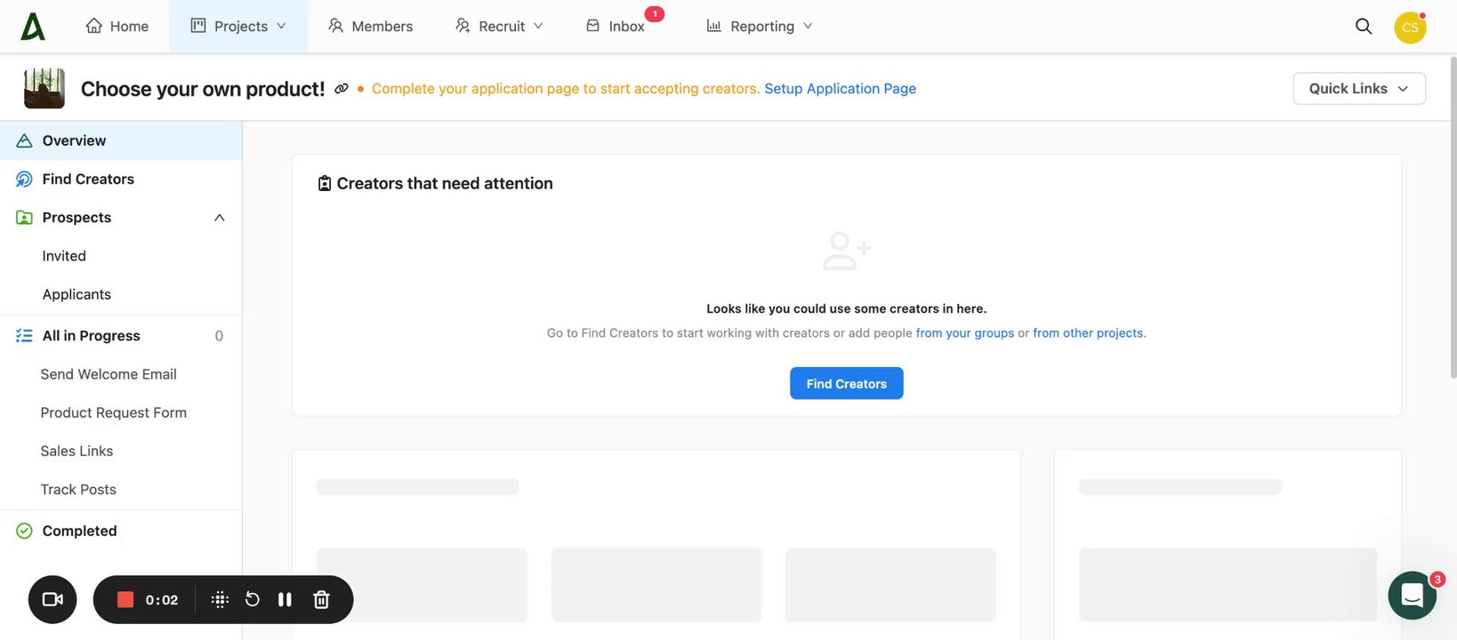Viewport: 1457px width, 640px height.
Task: Open the Reporting dropdown menu
Action: [x=760, y=27]
